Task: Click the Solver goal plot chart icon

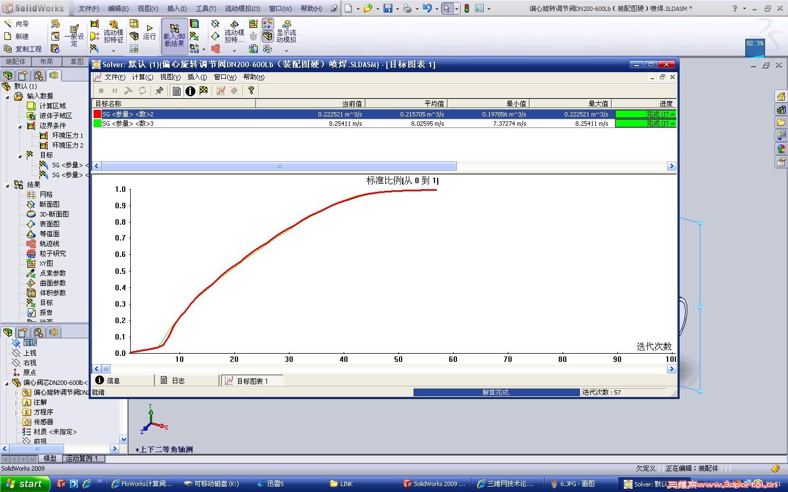Action: tap(221, 91)
